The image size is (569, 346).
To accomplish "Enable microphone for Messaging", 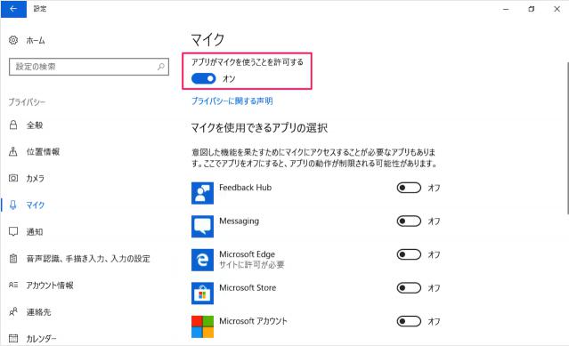I will (x=409, y=221).
